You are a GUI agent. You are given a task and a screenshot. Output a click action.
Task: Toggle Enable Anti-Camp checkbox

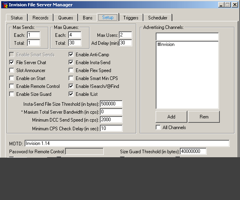pos(71,55)
